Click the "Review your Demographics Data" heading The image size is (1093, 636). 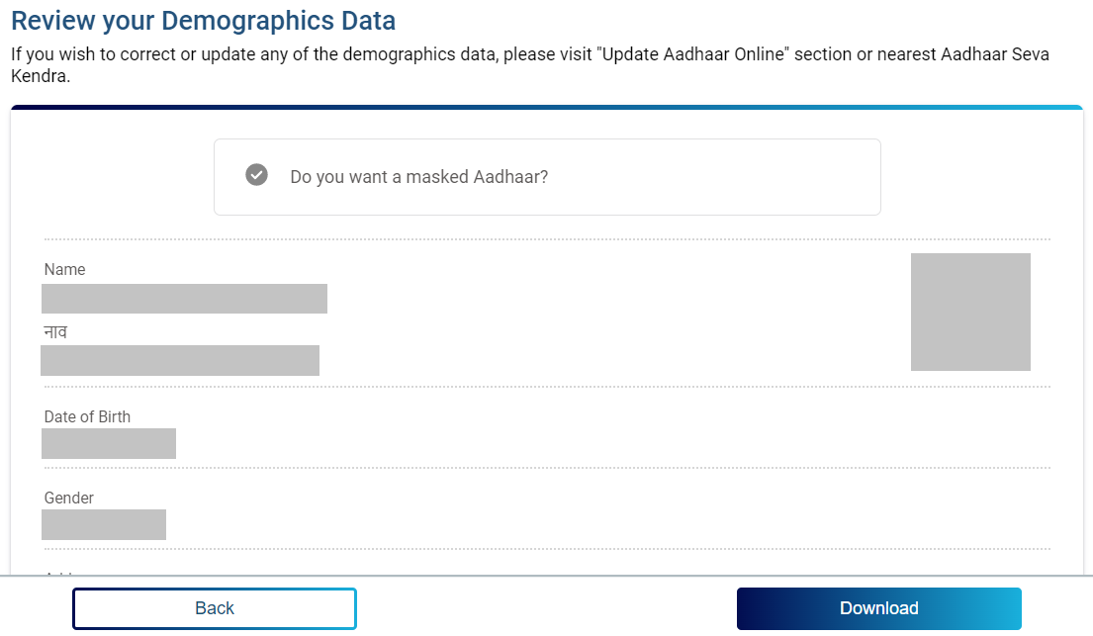point(203,20)
